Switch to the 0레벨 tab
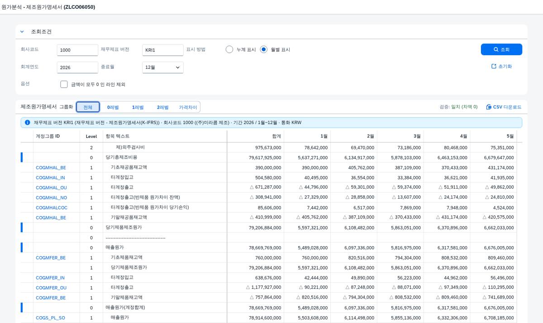This screenshot has height=323, width=543. point(113,107)
